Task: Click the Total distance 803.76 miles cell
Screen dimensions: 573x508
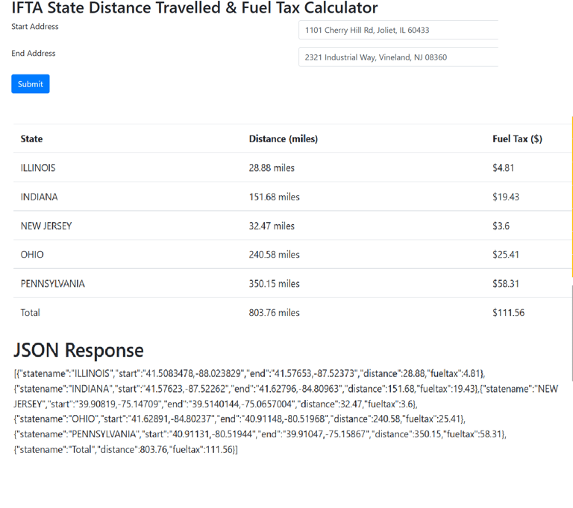Action: (274, 313)
